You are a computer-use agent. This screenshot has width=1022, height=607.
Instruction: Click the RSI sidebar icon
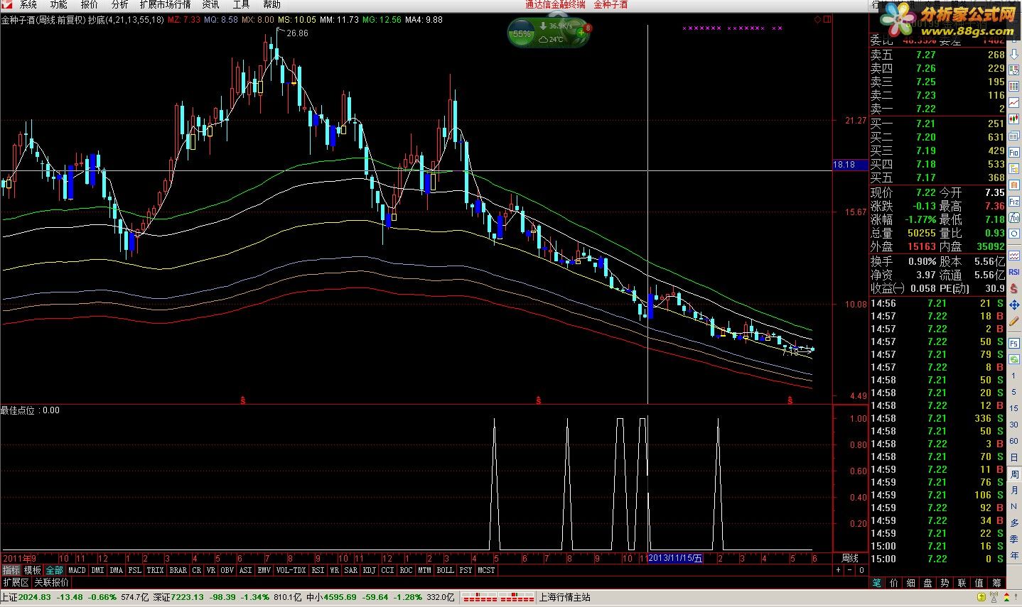click(x=1014, y=271)
